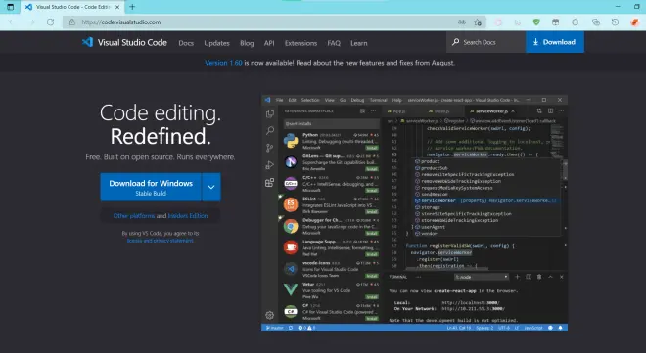Open the FAQ navigation item

tap(334, 43)
